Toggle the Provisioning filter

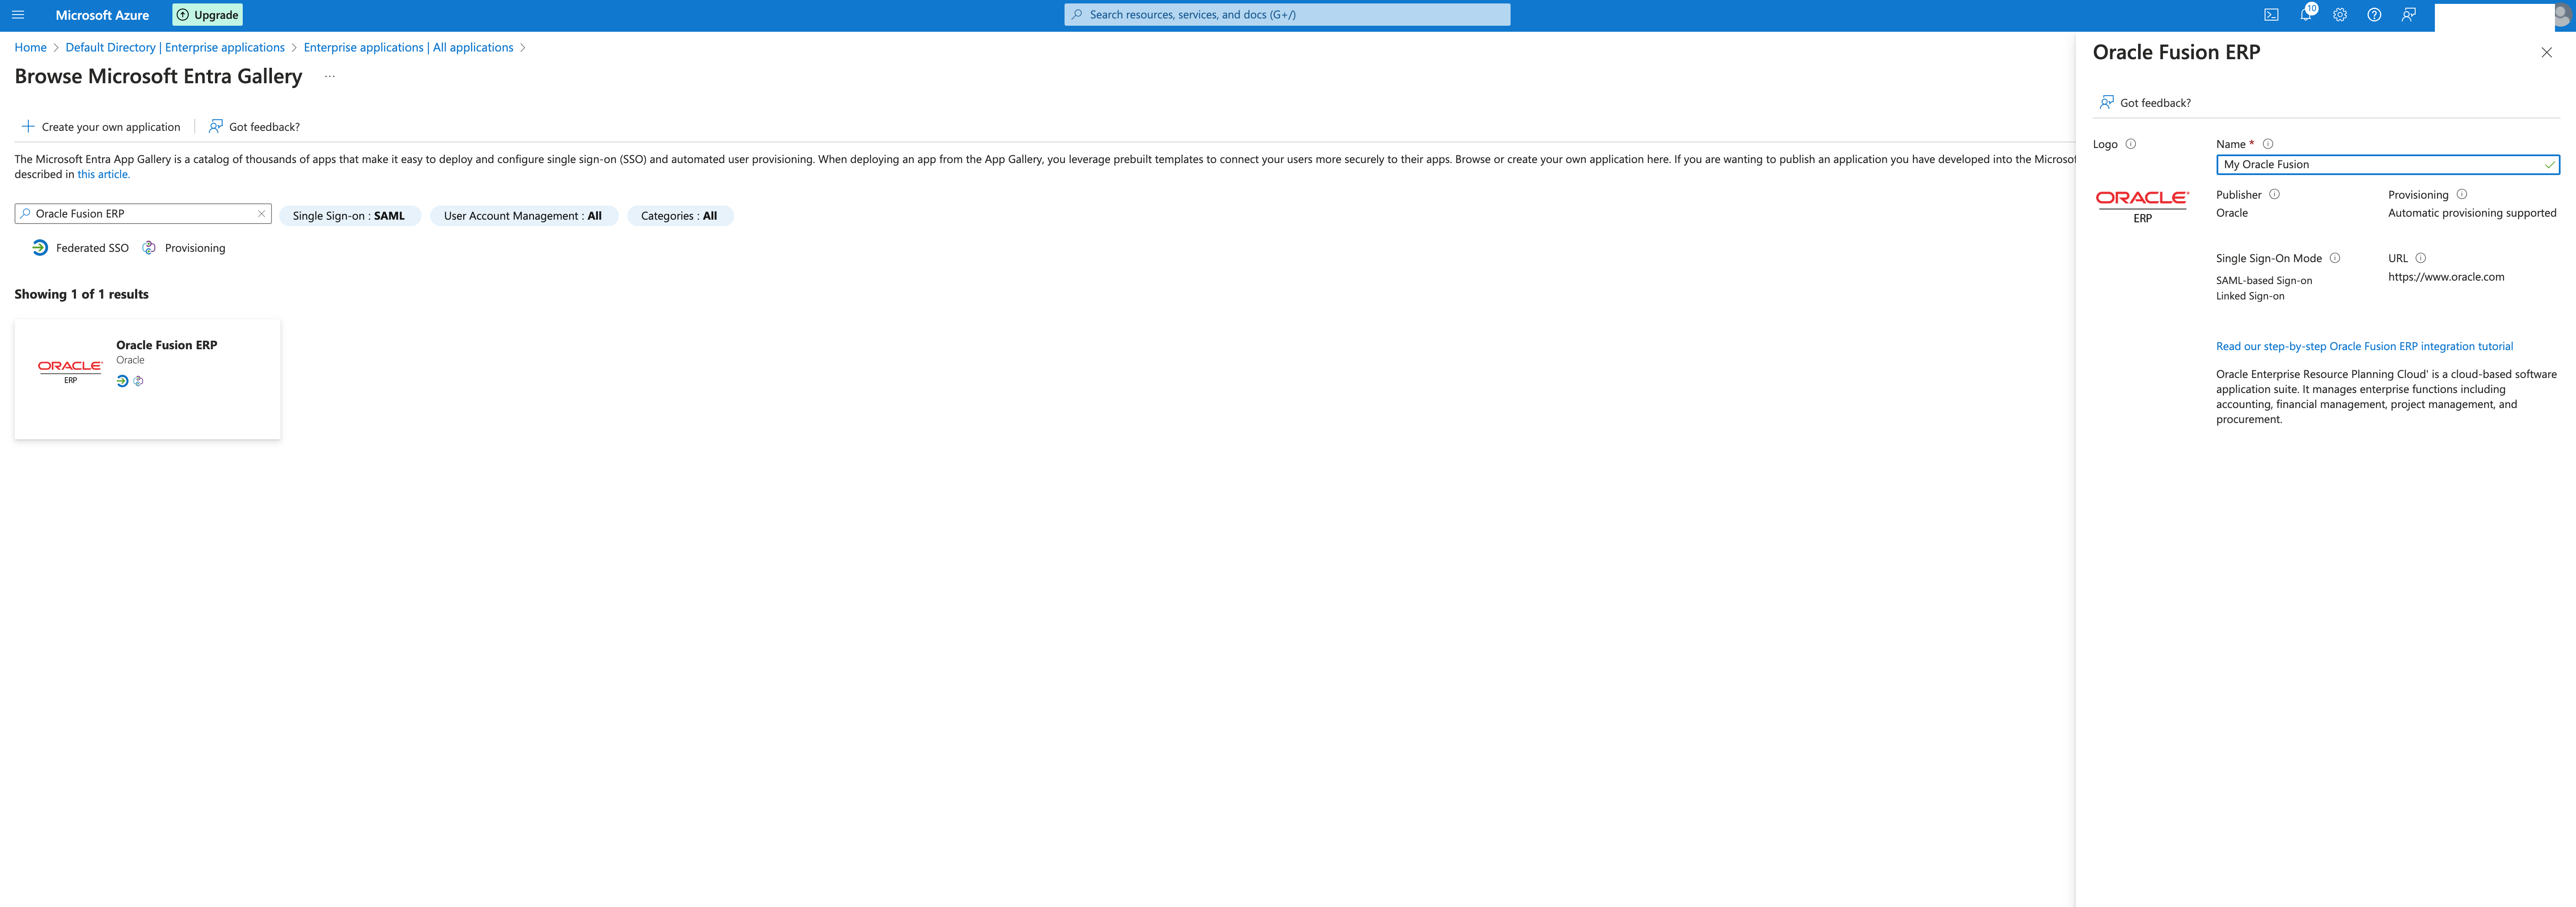(x=184, y=248)
